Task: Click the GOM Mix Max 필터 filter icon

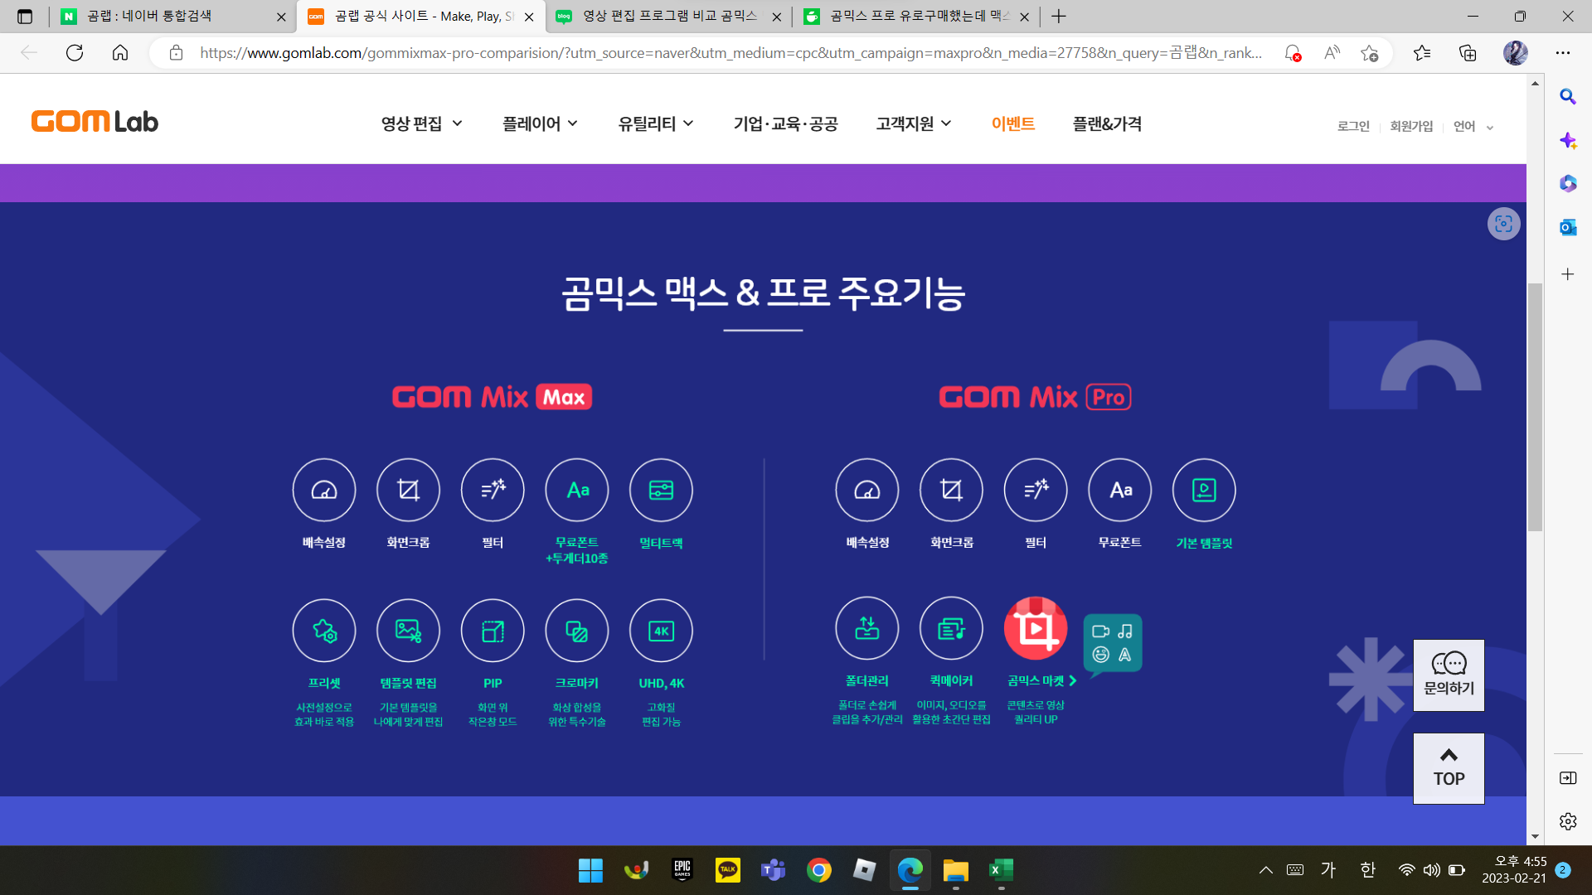Action: (493, 490)
